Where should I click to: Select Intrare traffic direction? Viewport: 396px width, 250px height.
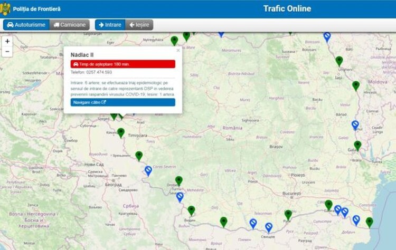(109, 25)
